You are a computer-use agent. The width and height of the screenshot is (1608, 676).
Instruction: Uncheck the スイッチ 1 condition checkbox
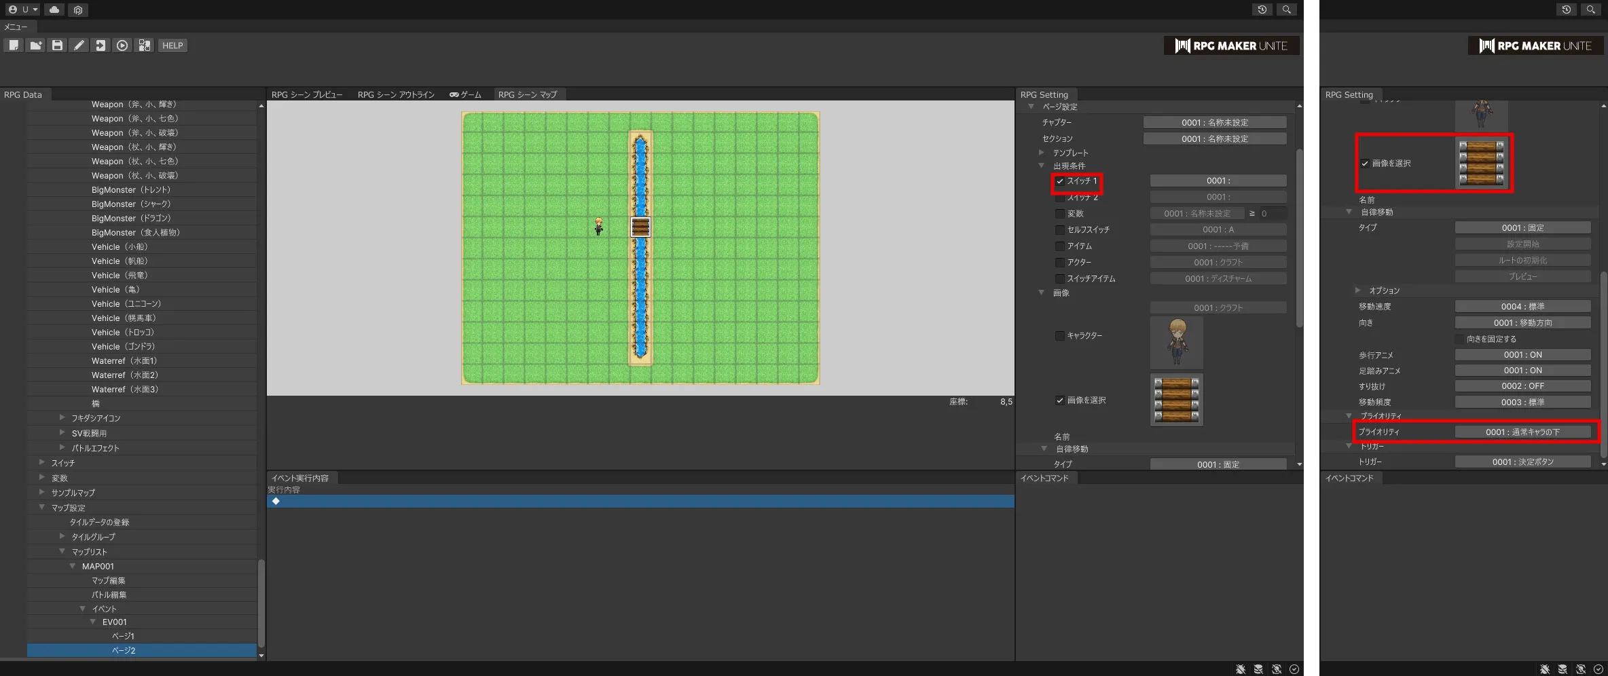[1059, 181]
